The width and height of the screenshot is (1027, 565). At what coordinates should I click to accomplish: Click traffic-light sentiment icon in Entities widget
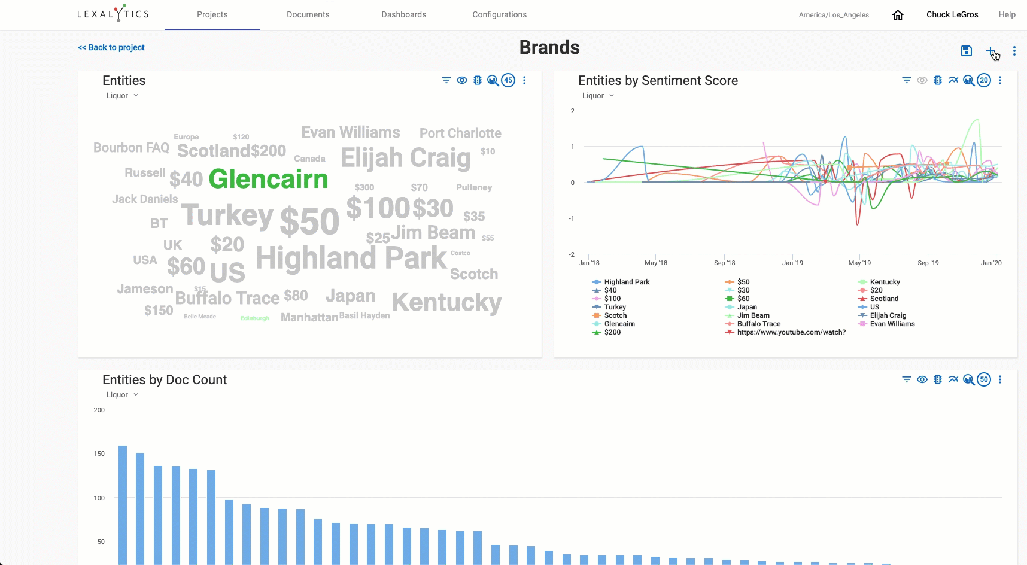478,80
